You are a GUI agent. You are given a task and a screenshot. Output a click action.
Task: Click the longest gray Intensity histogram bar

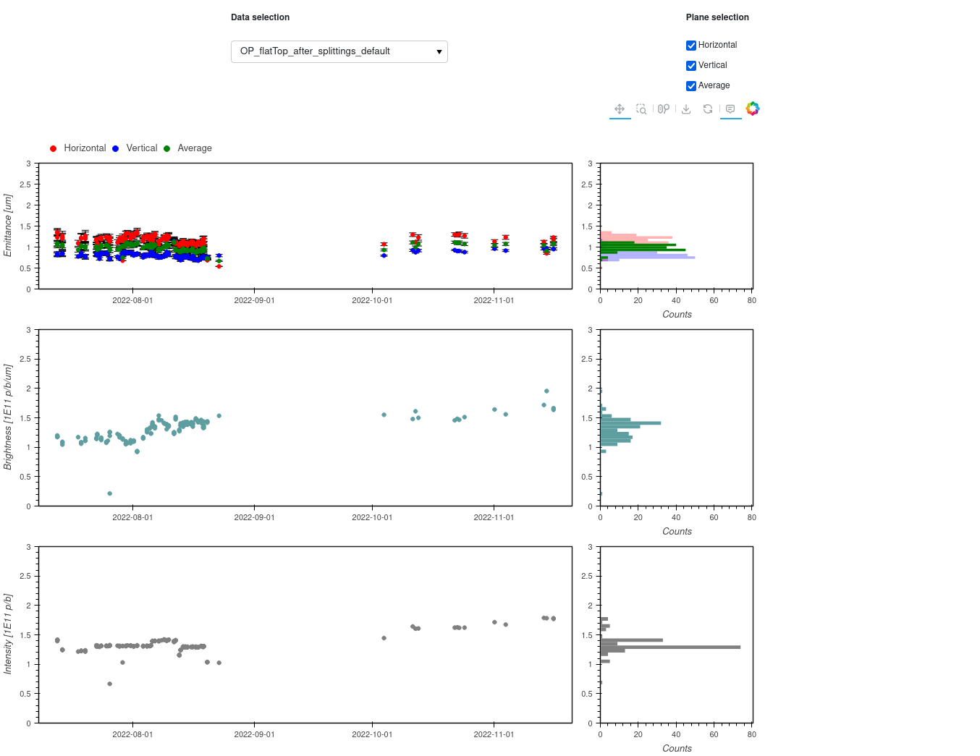click(x=669, y=647)
